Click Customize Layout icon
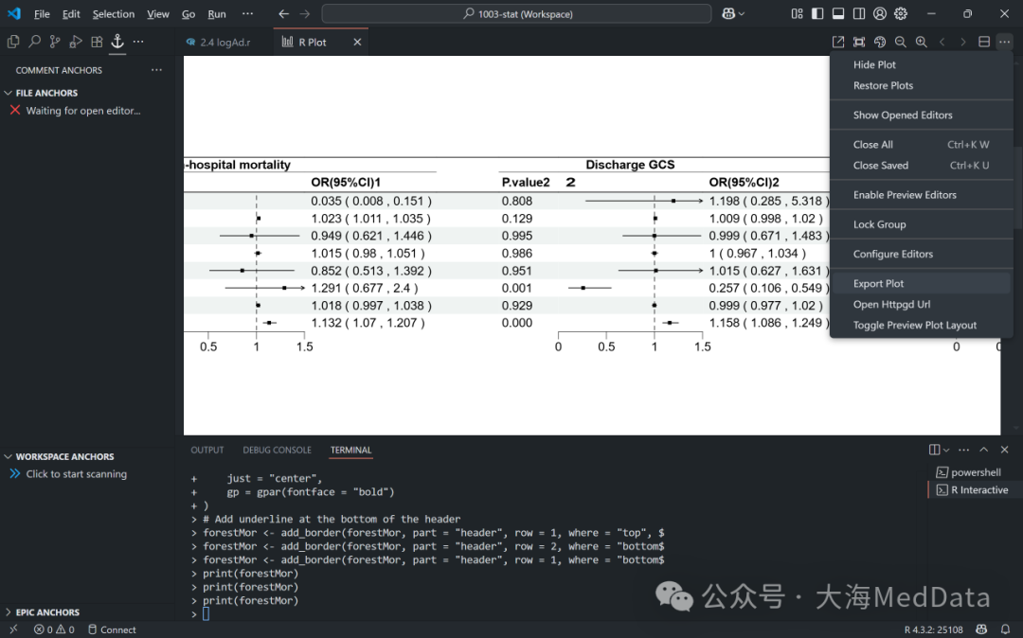1023x638 pixels. pyautogui.click(x=797, y=13)
